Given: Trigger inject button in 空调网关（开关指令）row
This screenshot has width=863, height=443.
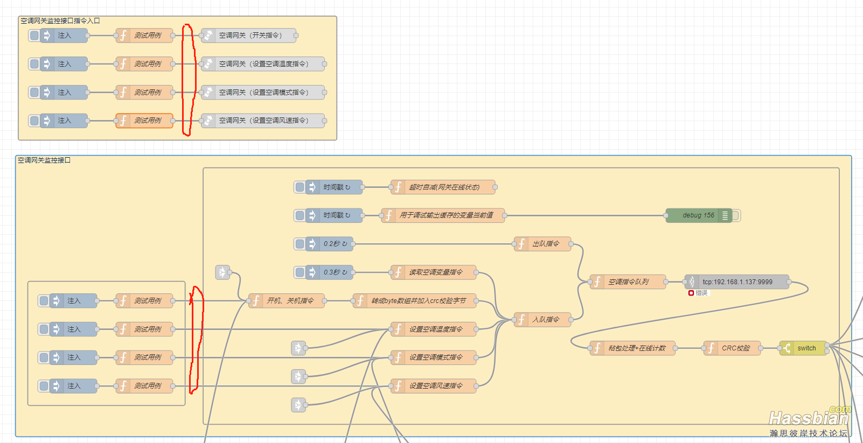Looking at the screenshot, I should pos(34,36).
